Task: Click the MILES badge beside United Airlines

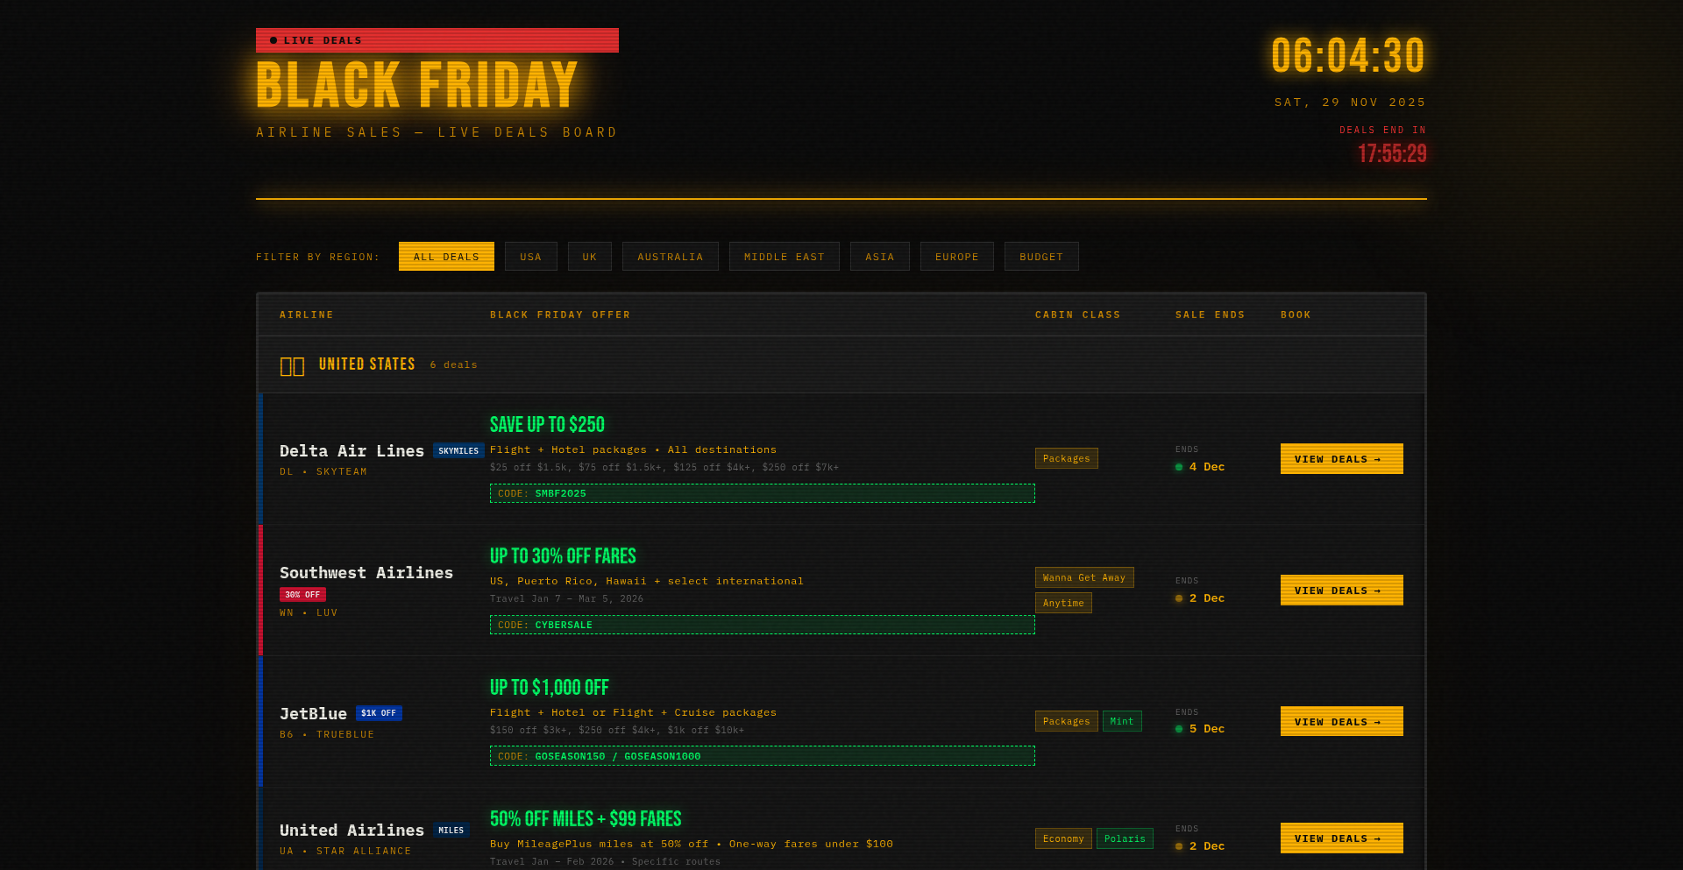Action: point(451,830)
